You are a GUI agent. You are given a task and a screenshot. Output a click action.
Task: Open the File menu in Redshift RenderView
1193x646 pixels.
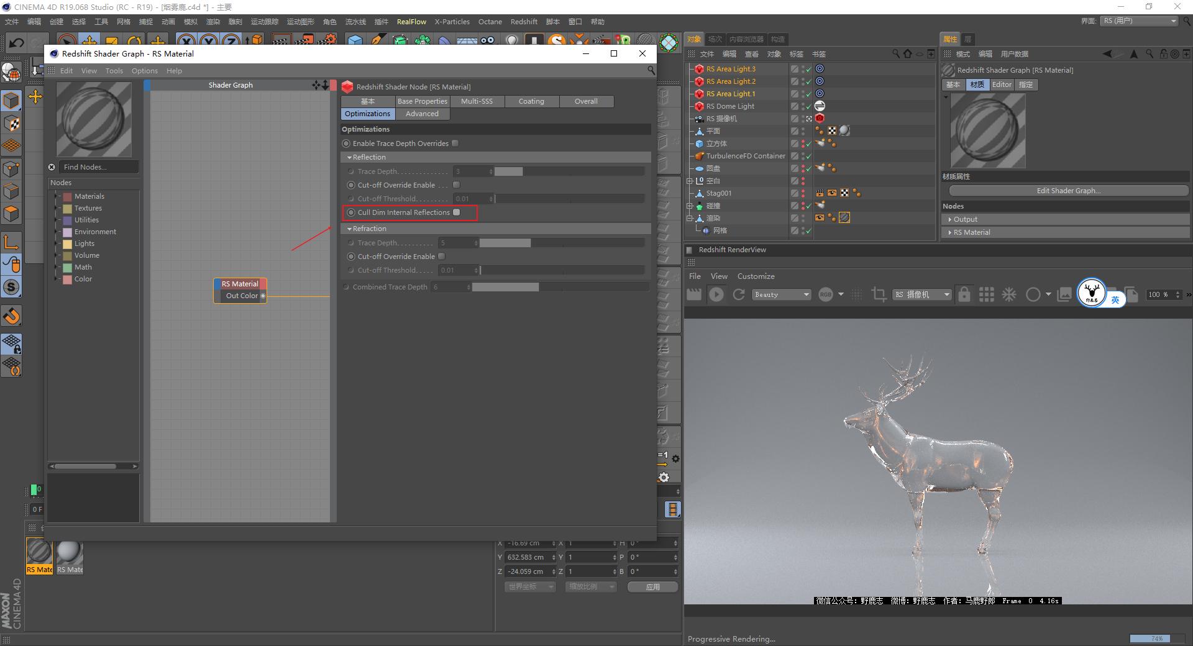click(695, 276)
